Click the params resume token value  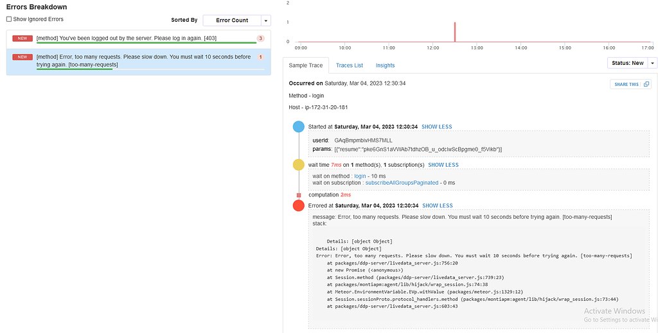[x=418, y=149]
